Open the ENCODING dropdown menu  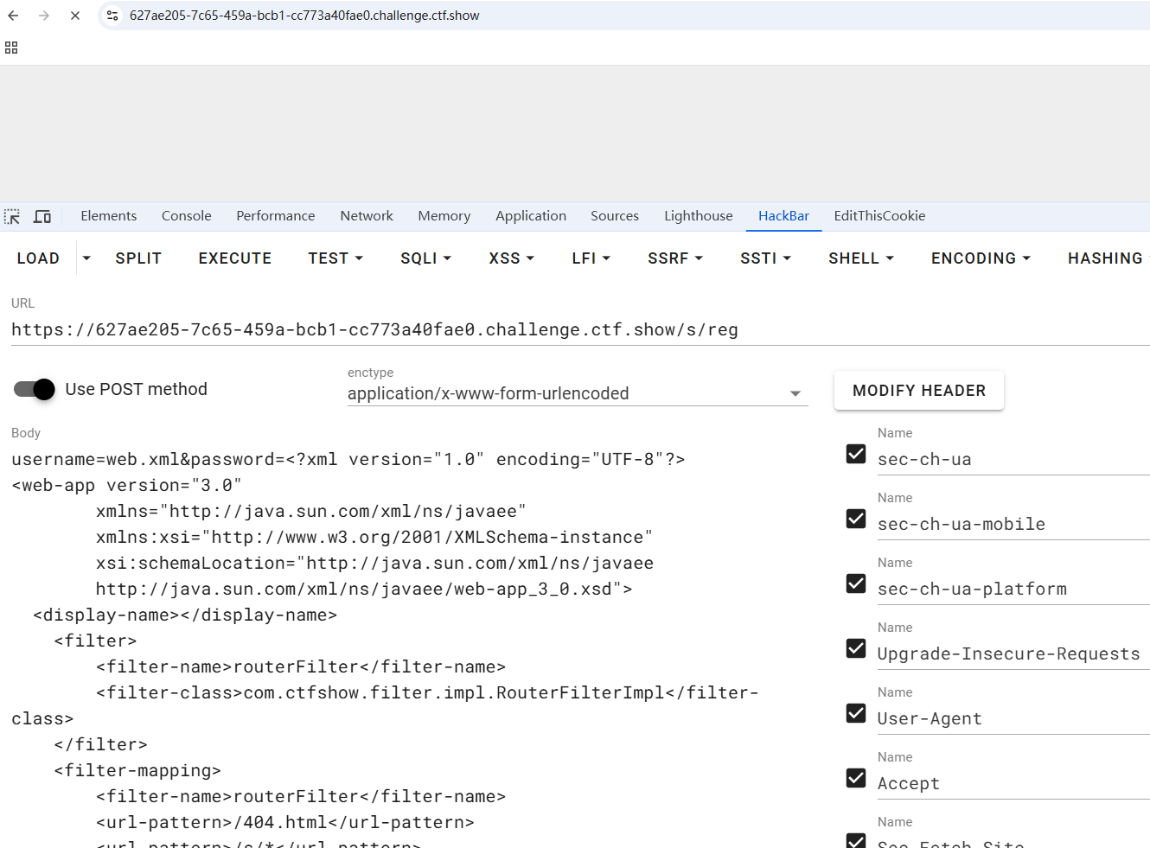pos(981,258)
